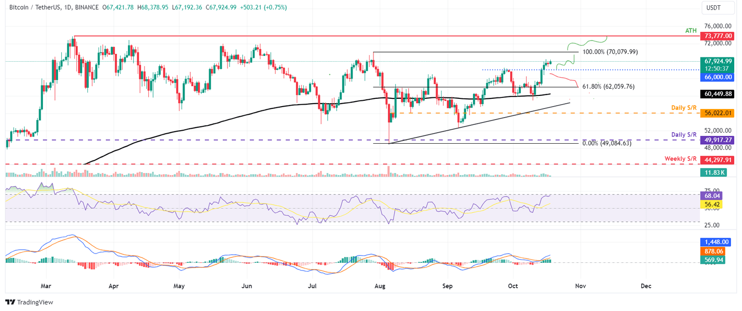Click the black price label 60,449.88
The image size is (742, 311).
(x=716, y=94)
